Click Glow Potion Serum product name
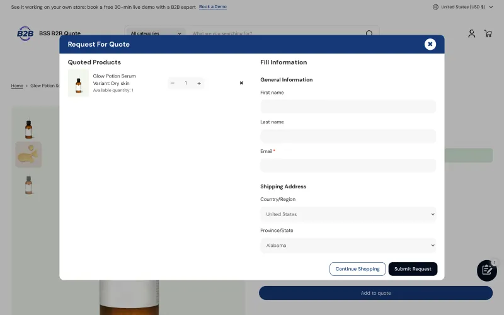The width and height of the screenshot is (504, 315). (115, 76)
